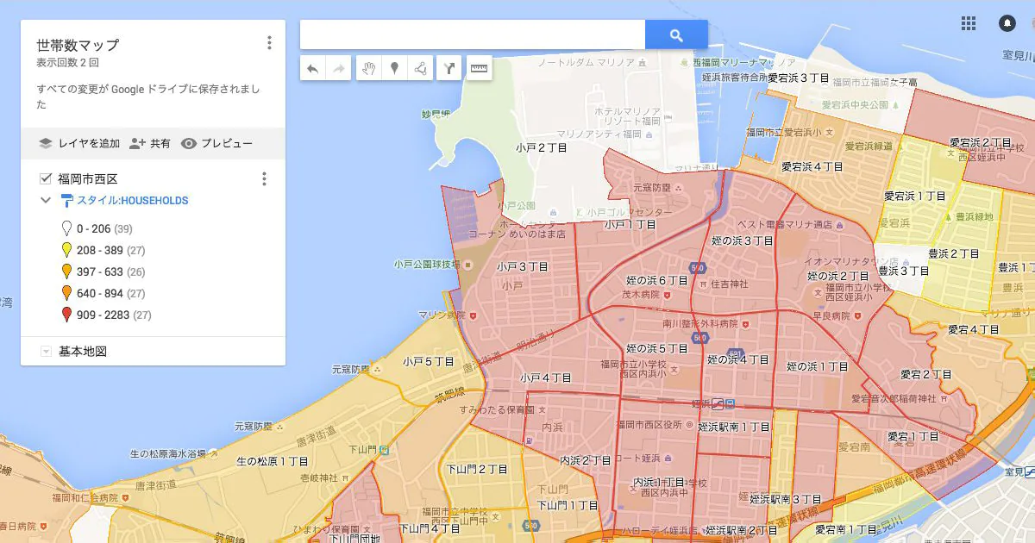Click inside the map search field

472,35
